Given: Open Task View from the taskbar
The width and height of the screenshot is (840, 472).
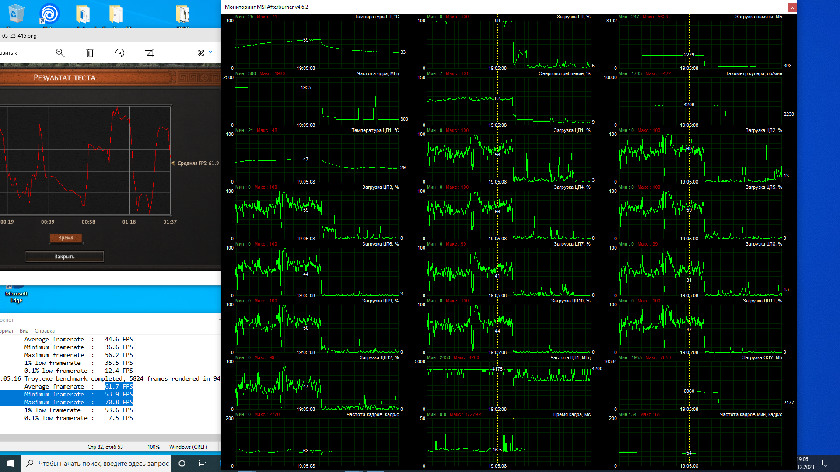Looking at the screenshot, I should coord(203,463).
